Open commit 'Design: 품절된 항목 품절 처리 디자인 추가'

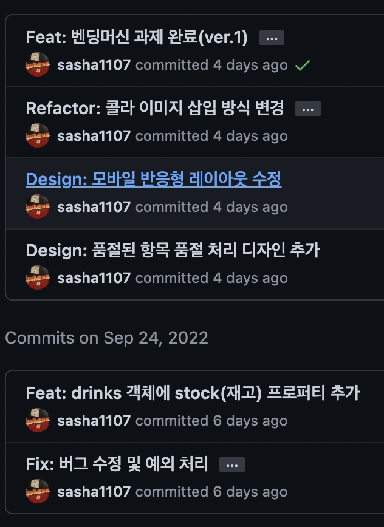click(x=173, y=251)
